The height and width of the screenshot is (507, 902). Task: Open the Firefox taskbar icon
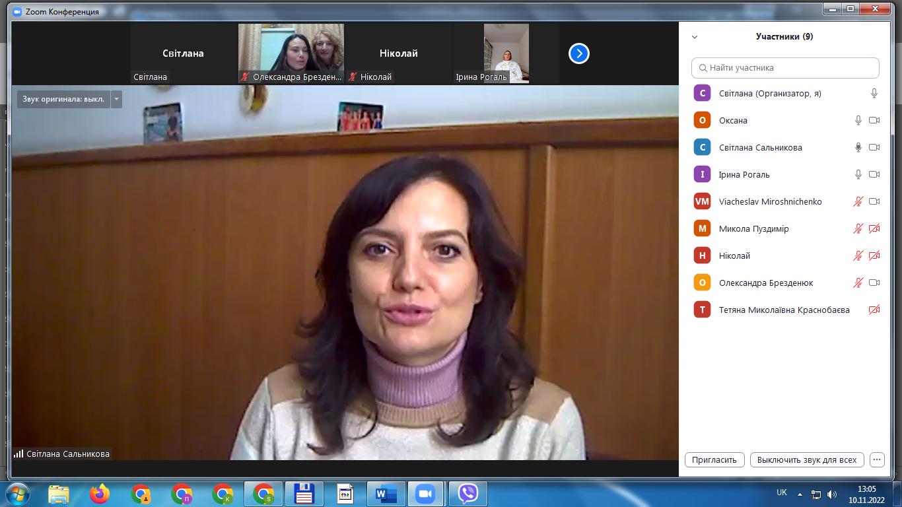[x=100, y=493]
